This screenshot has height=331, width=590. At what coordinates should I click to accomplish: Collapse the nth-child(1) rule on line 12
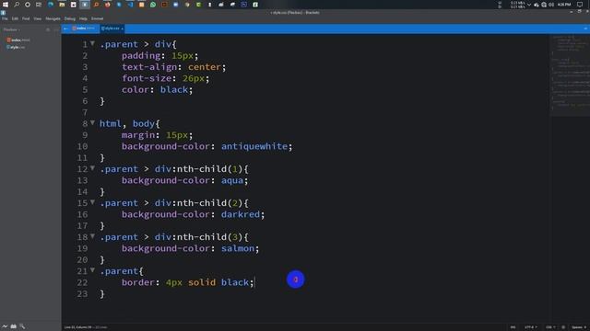92,168
